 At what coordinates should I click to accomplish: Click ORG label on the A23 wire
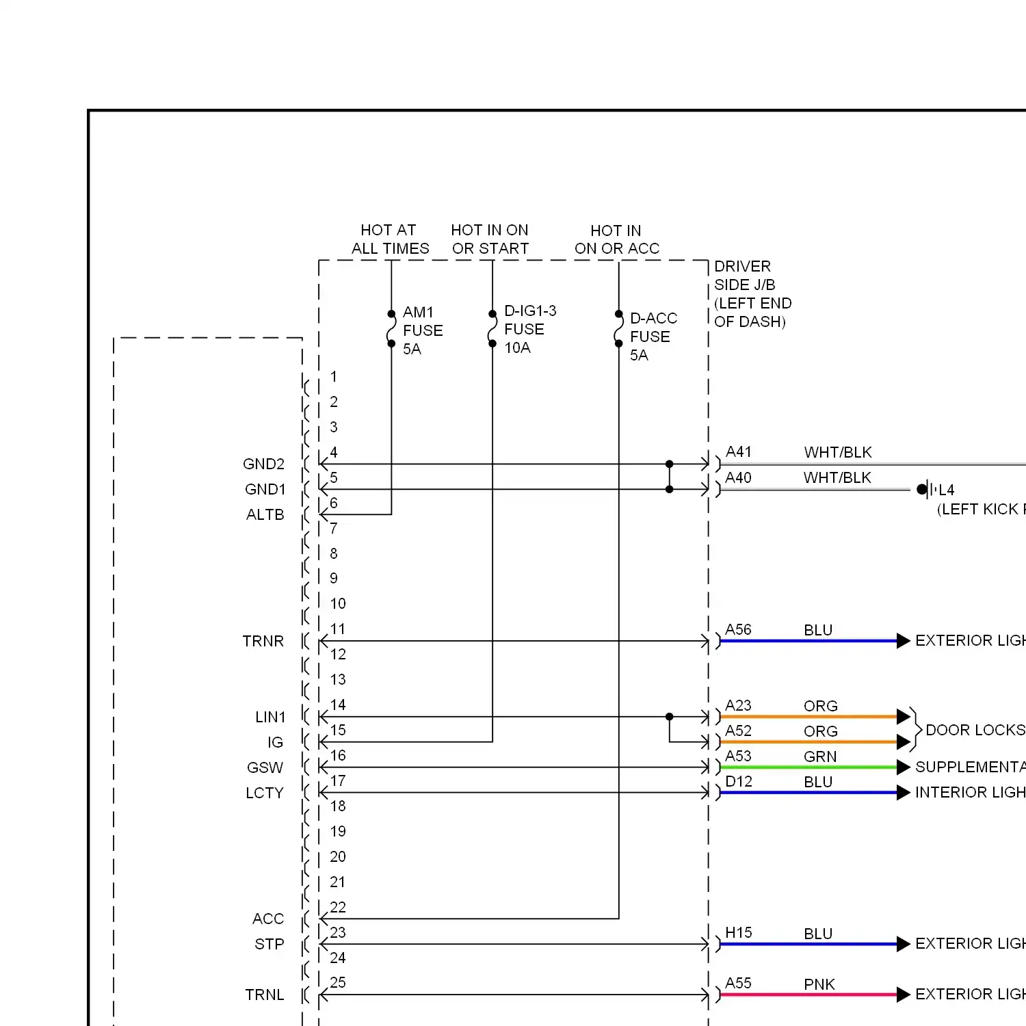point(821,706)
